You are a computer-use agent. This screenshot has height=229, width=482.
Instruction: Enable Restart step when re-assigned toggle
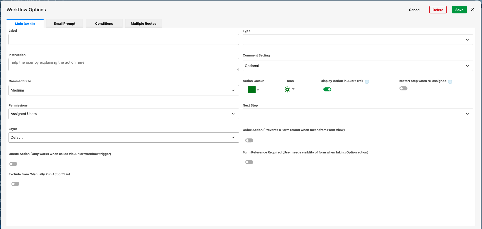[403, 88]
